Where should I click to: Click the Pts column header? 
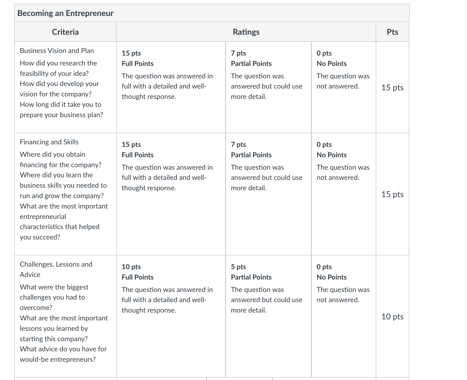[x=392, y=32]
